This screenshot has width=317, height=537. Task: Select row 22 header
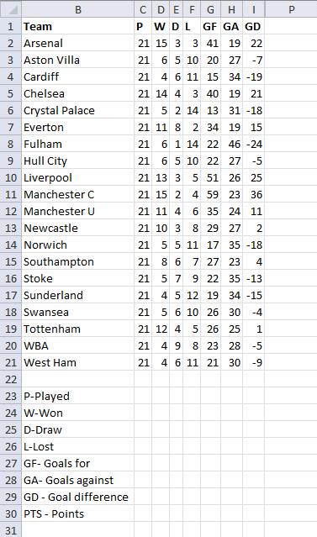[x=11, y=379]
